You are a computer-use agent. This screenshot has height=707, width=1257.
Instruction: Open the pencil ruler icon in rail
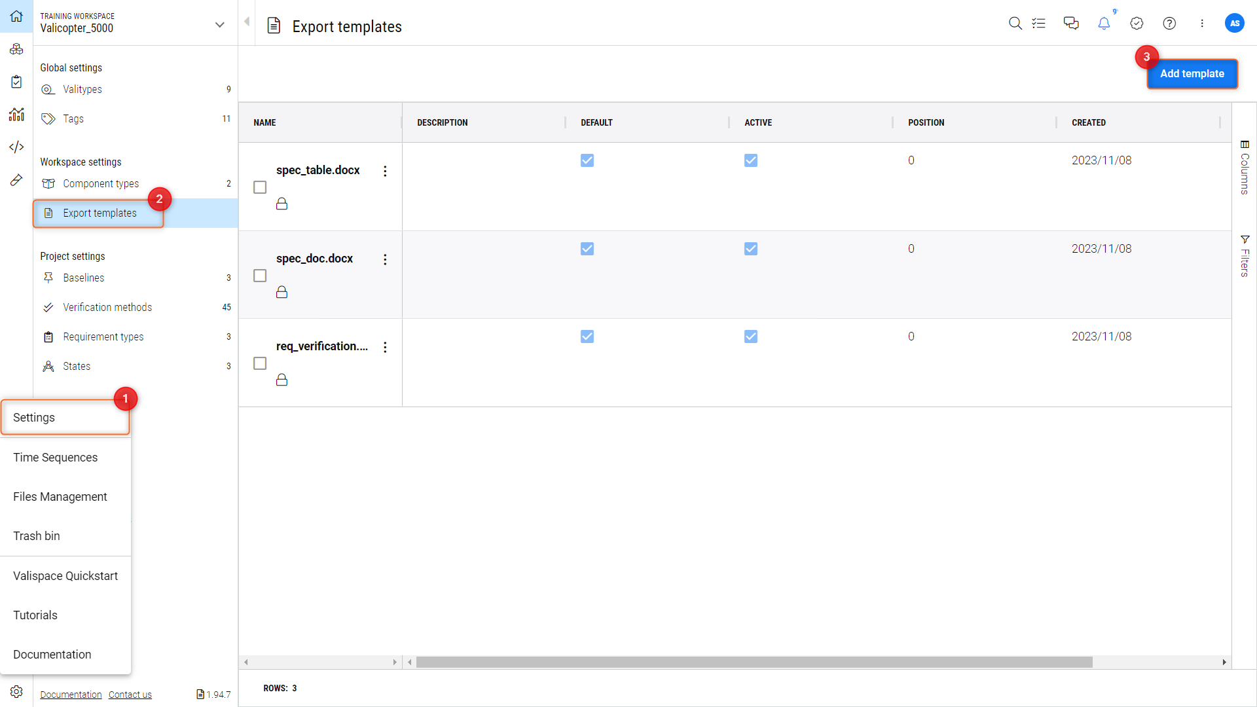(16, 179)
